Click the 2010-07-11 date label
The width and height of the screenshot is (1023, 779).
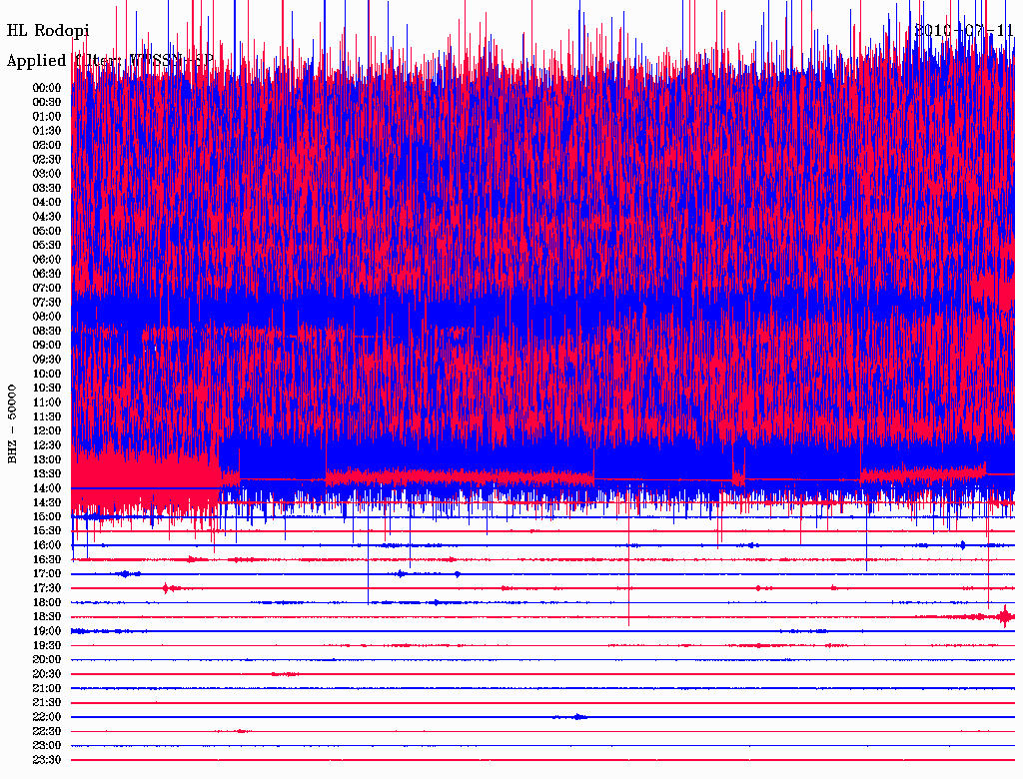(963, 31)
